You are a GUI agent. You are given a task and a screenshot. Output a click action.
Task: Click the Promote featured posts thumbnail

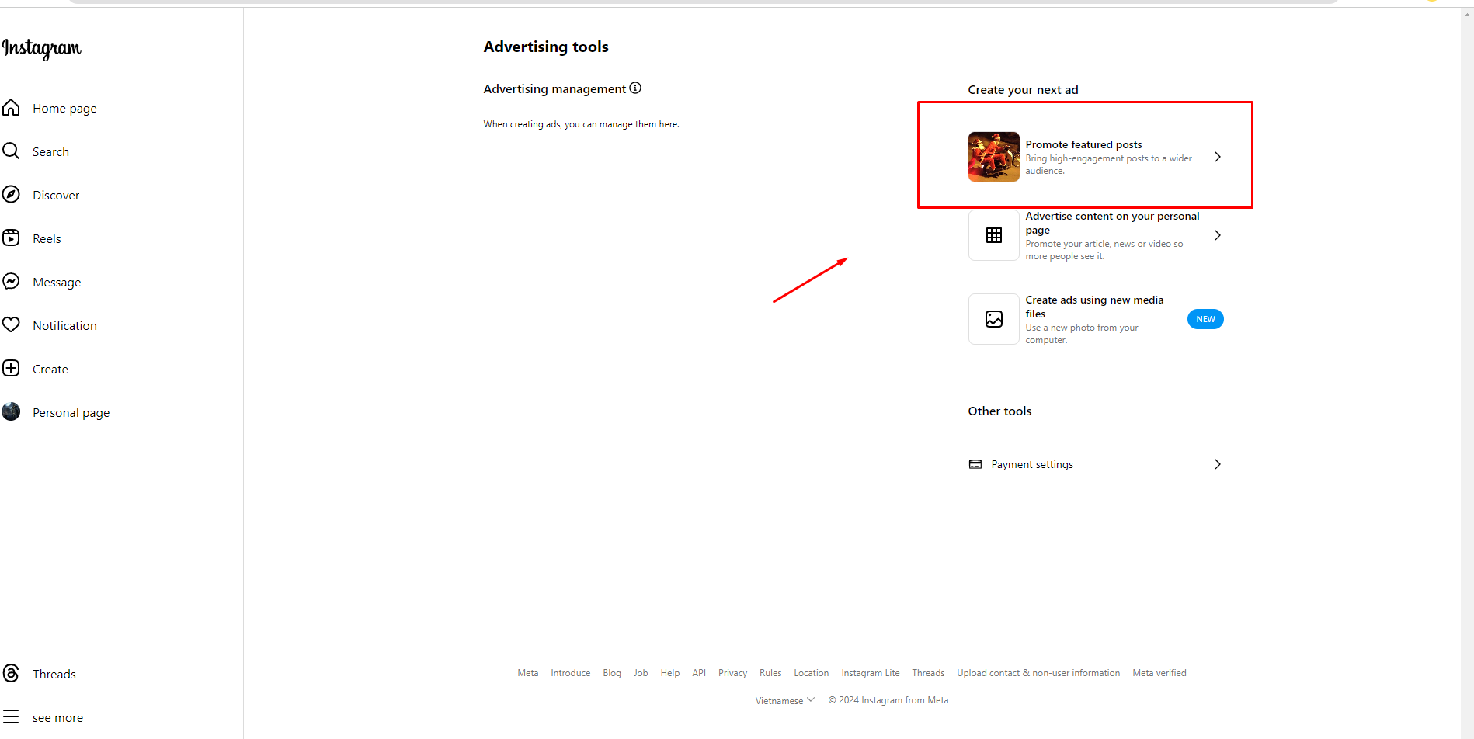click(x=994, y=157)
